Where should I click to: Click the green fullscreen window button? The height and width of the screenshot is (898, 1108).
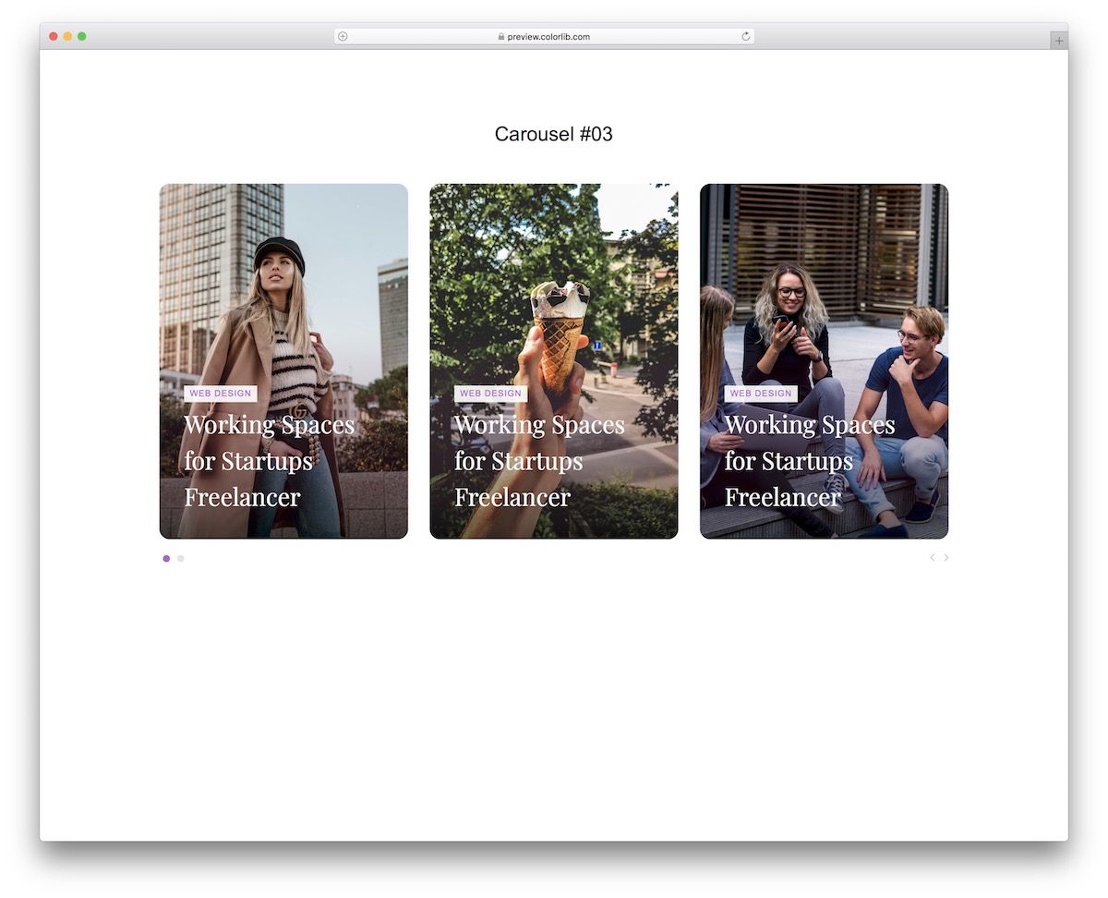(x=82, y=36)
